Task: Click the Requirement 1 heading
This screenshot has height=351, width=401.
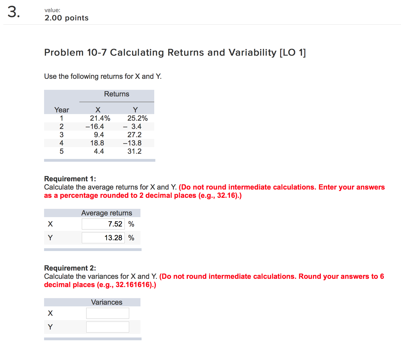Action: click(70, 179)
